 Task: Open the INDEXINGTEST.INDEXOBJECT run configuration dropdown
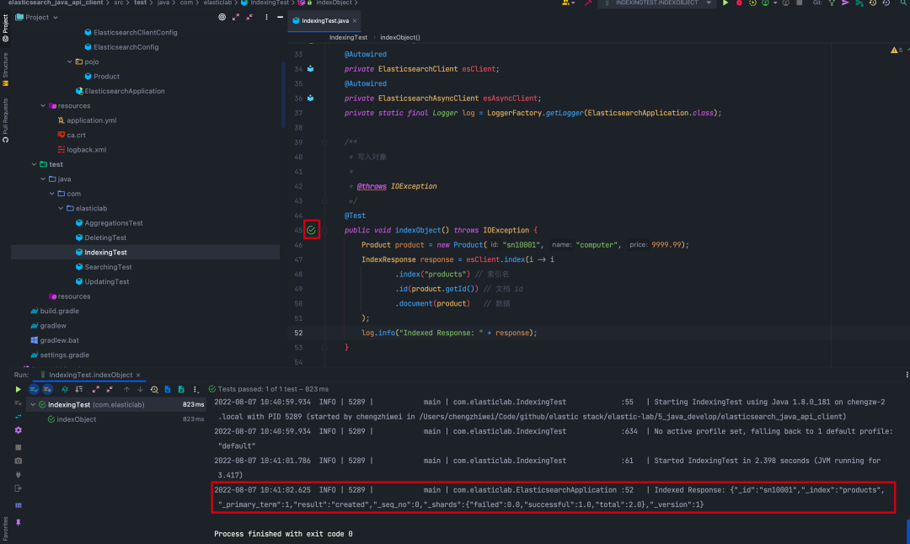pyautogui.click(x=658, y=3)
